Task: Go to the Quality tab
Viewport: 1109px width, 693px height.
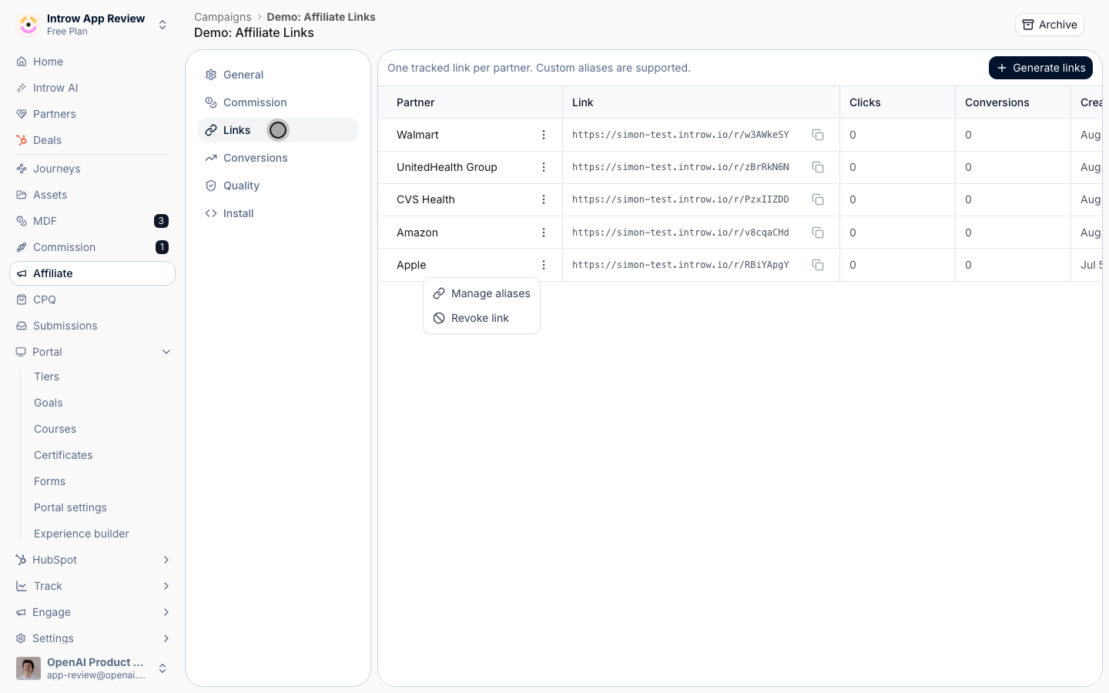Action: 278,186
